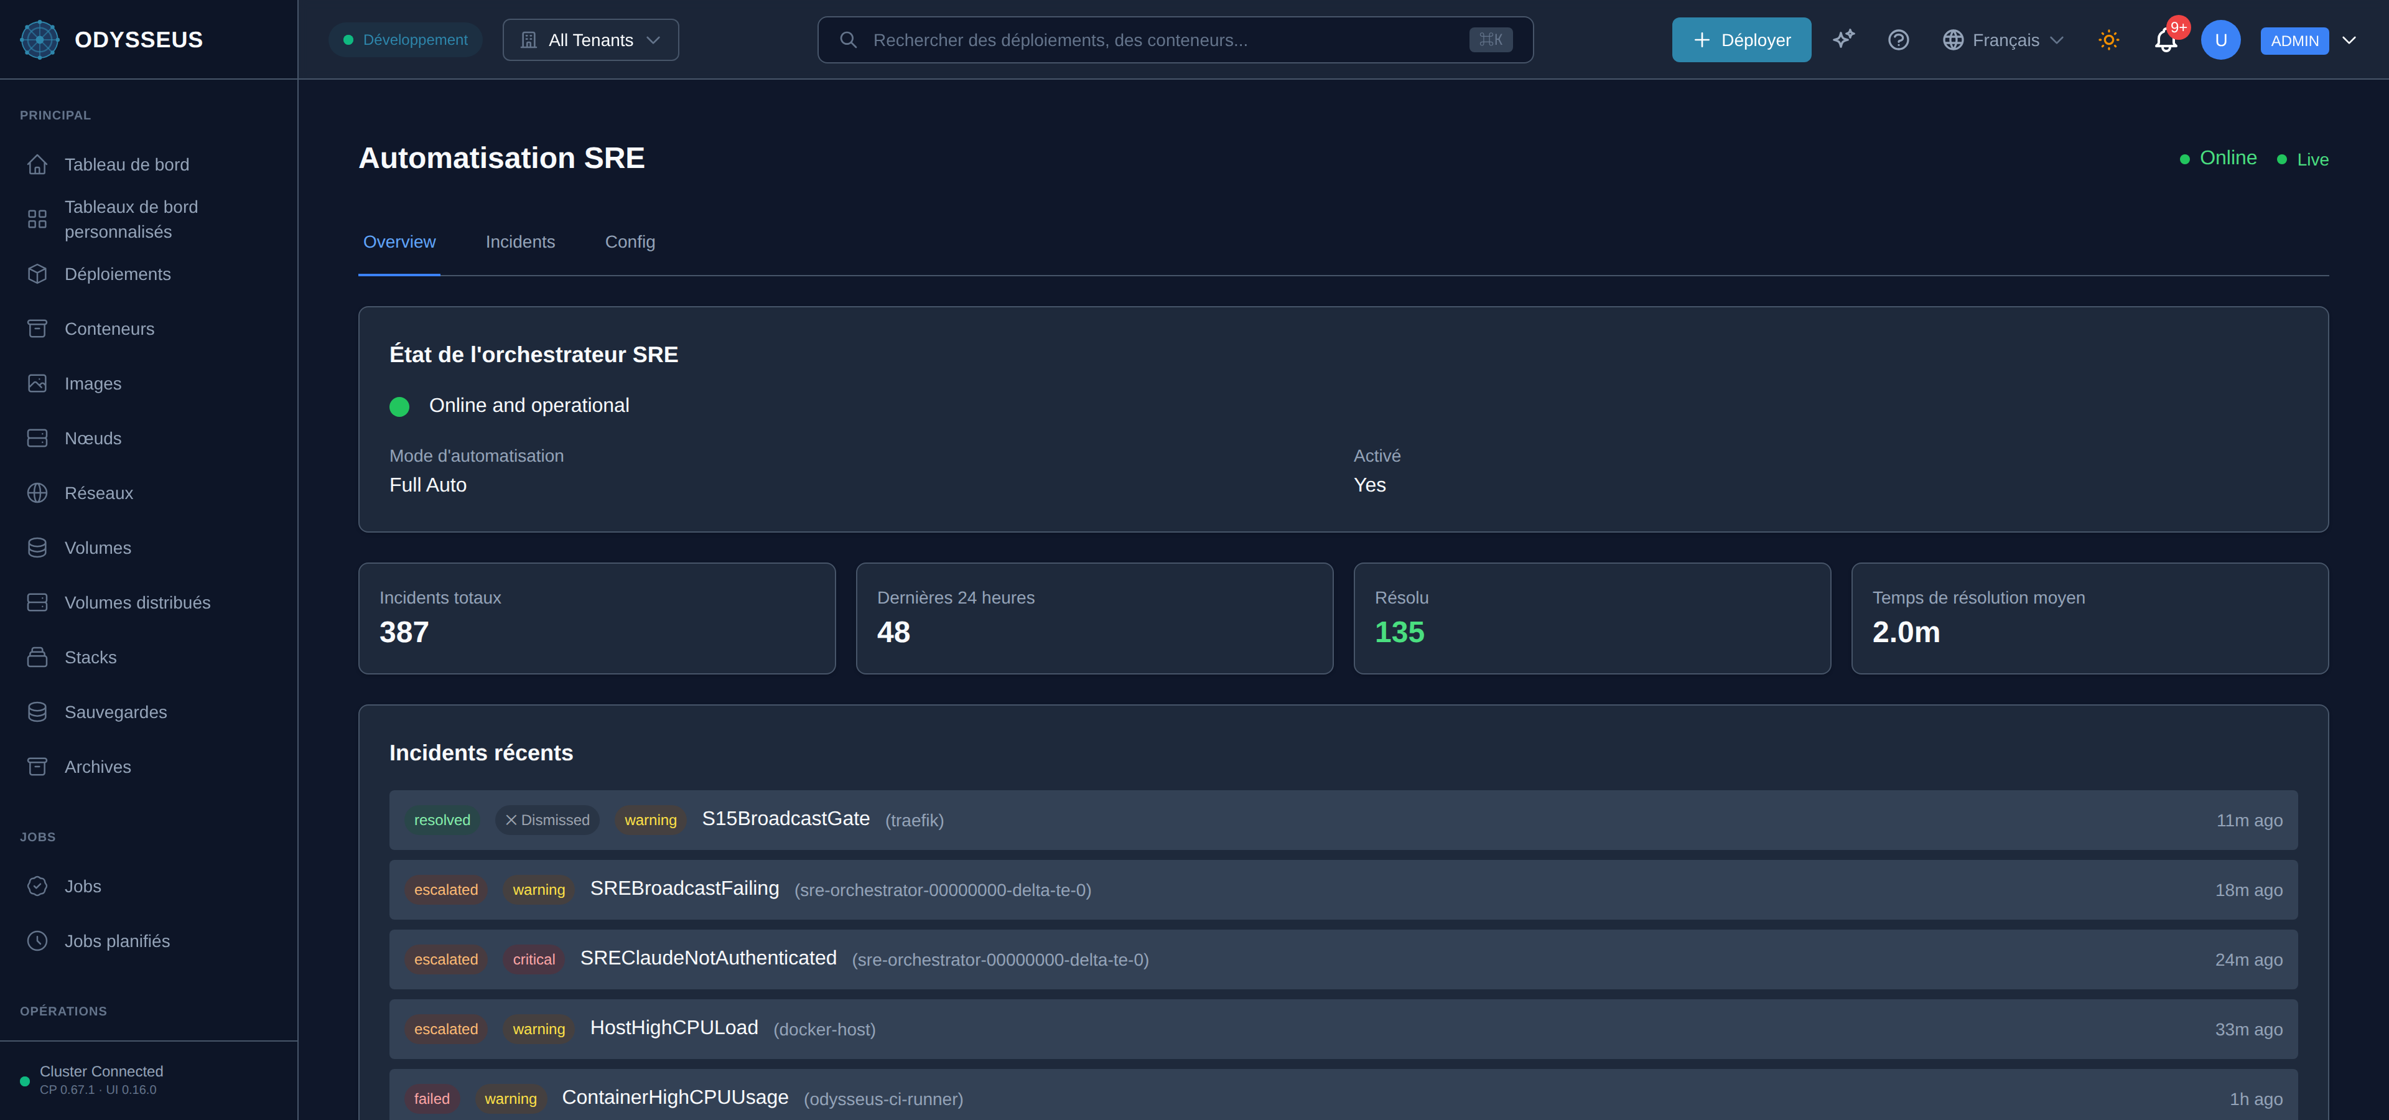The image size is (2389, 1120).
Task: Open the SREClaudeNotAuthenticated incident row
Action: 1343,959
